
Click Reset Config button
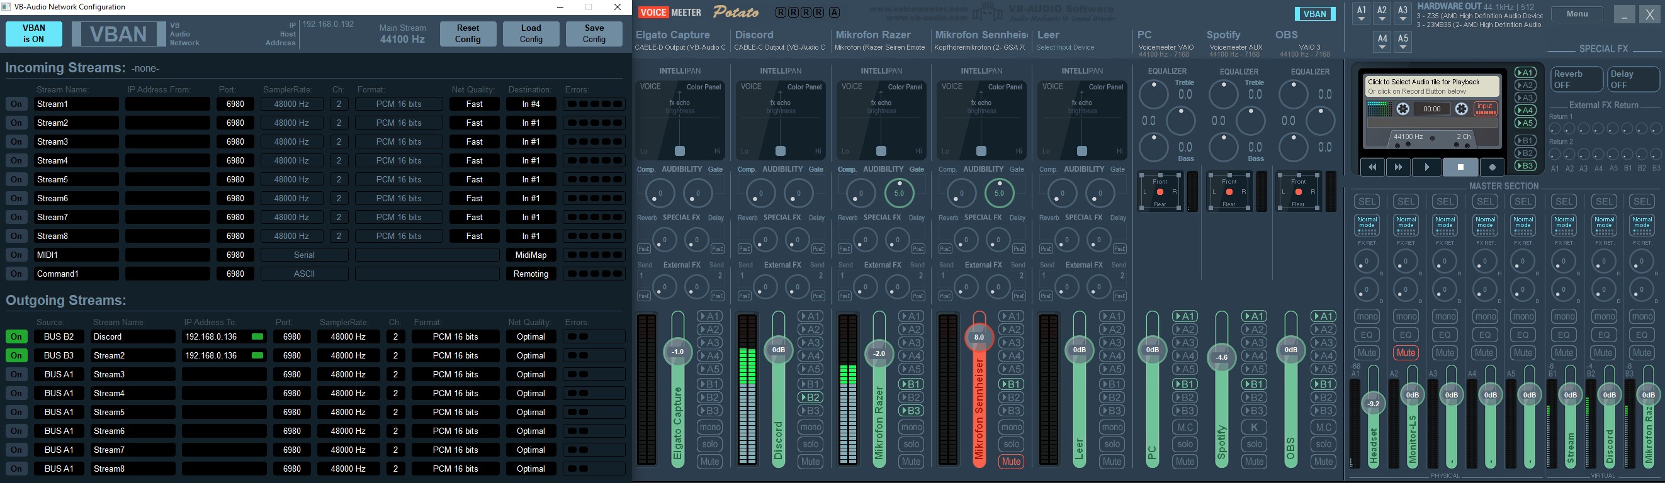[x=468, y=33]
